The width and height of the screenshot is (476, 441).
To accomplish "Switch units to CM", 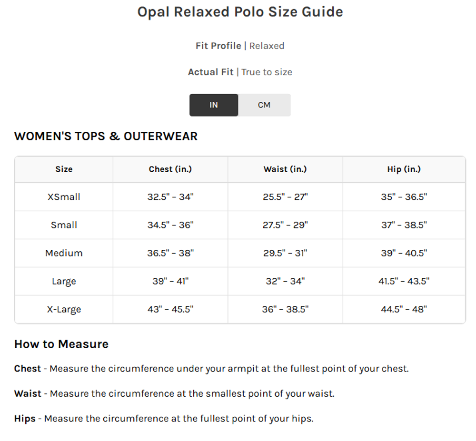I will tap(264, 105).
